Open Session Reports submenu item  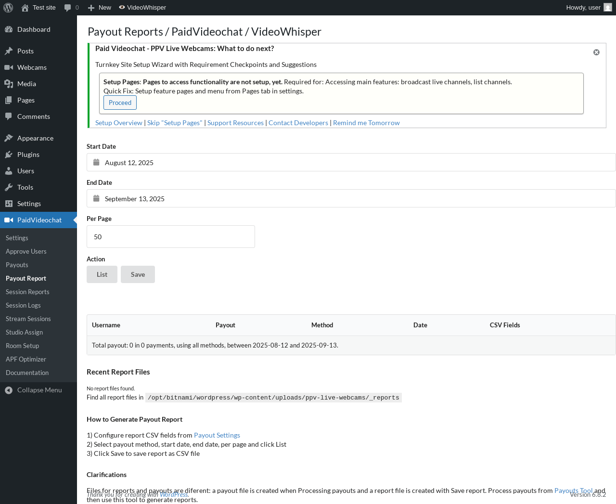[27, 292]
